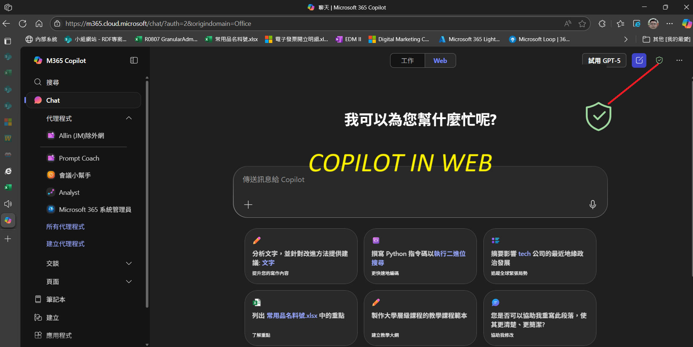Click the new chat compose icon
This screenshot has height=347, width=693.
pos(639,60)
